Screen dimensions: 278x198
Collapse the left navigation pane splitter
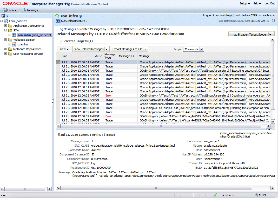click(53, 103)
